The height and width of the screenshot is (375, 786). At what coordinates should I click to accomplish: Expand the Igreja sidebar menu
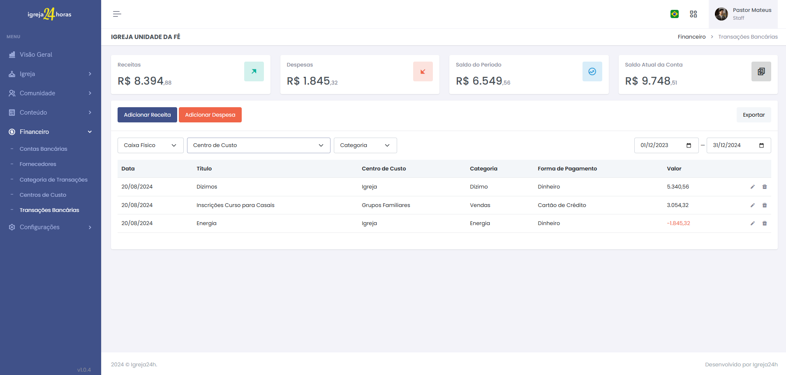(x=50, y=74)
